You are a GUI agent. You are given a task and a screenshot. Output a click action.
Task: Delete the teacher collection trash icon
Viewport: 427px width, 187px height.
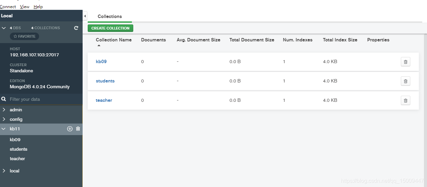coord(405,100)
